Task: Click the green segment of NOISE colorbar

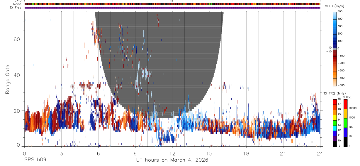Action: pyautogui.click(x=345, y=123)
